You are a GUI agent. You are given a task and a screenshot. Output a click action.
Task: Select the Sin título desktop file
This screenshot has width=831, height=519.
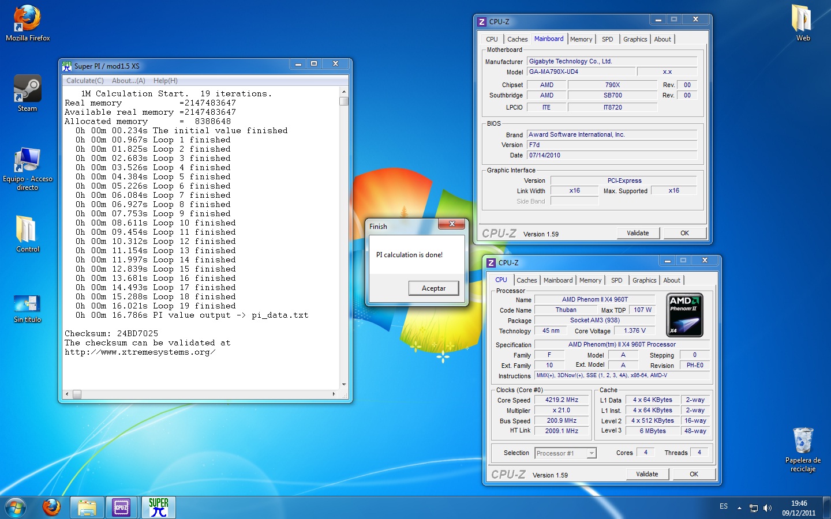click(27, 309)
